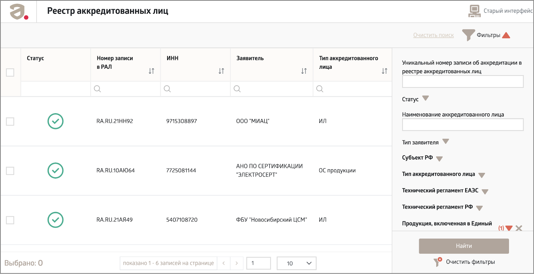534x274 pixels.
Task: Sort the Заявитель column
Action: 304,71
